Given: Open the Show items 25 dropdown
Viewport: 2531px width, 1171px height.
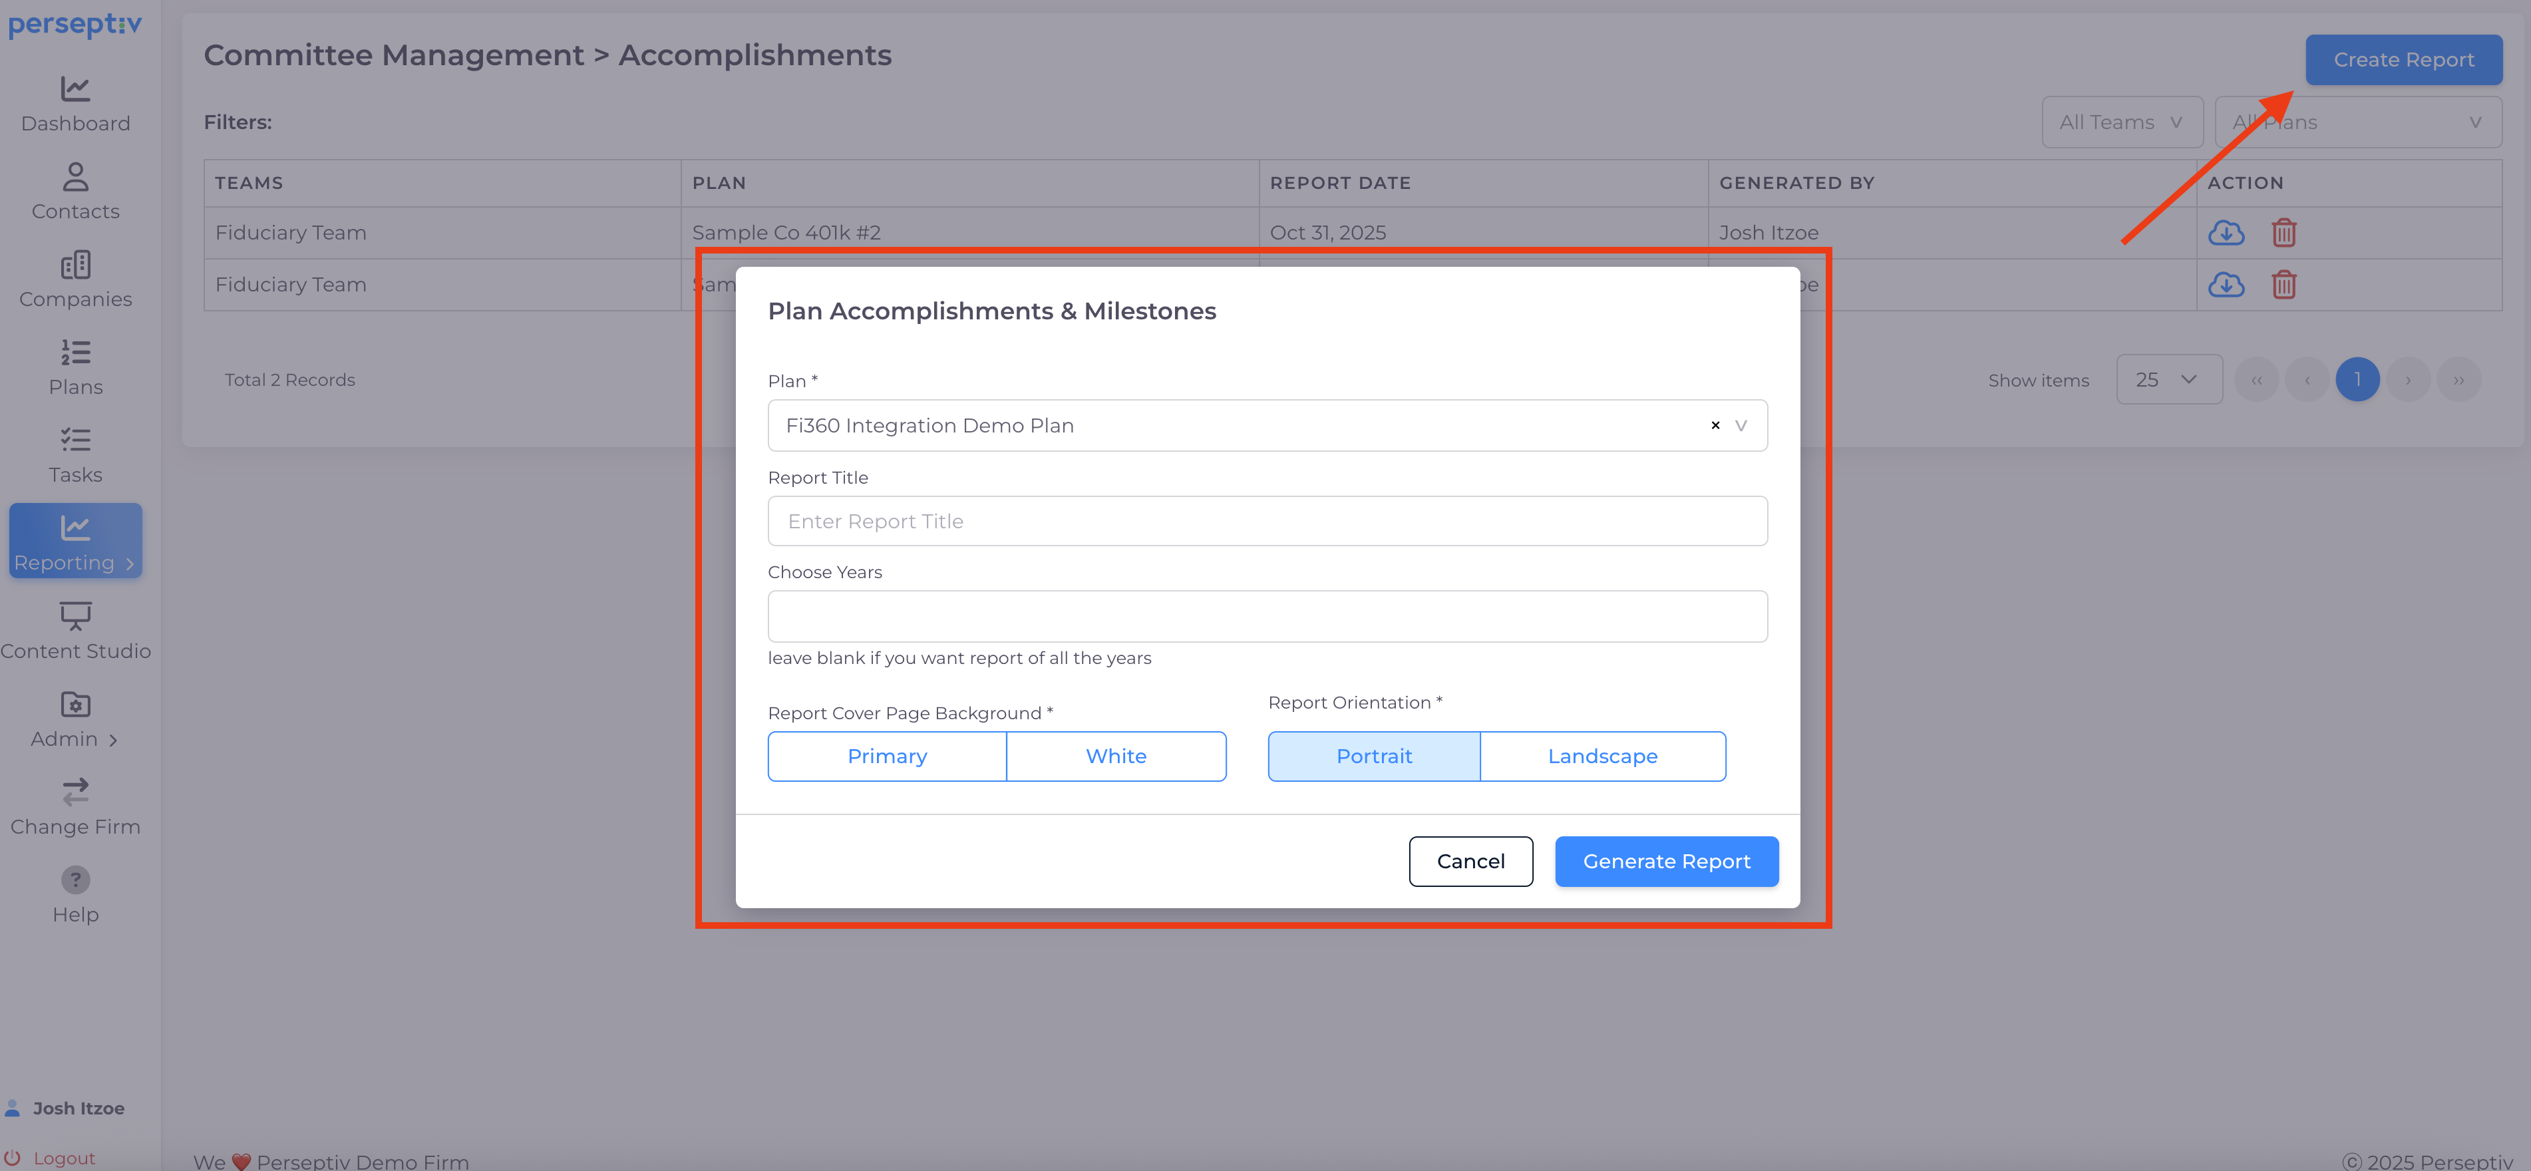Looking at the screenshot, I should coord(2168,379).
